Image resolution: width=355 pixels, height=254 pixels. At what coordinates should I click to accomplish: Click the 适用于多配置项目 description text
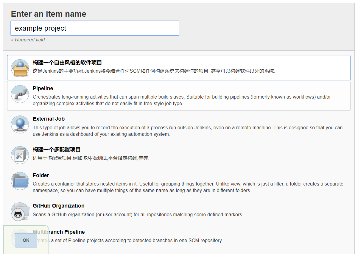pyautogui.click(x=91, y=158)
